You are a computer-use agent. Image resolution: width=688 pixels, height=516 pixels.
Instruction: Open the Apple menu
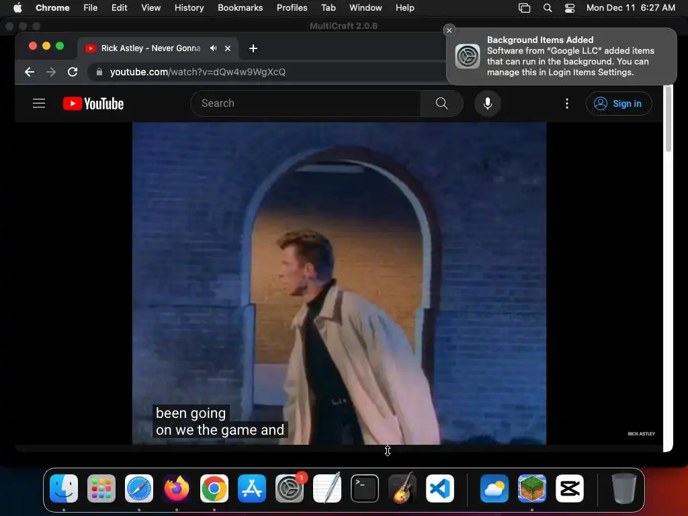click(17, 7)
